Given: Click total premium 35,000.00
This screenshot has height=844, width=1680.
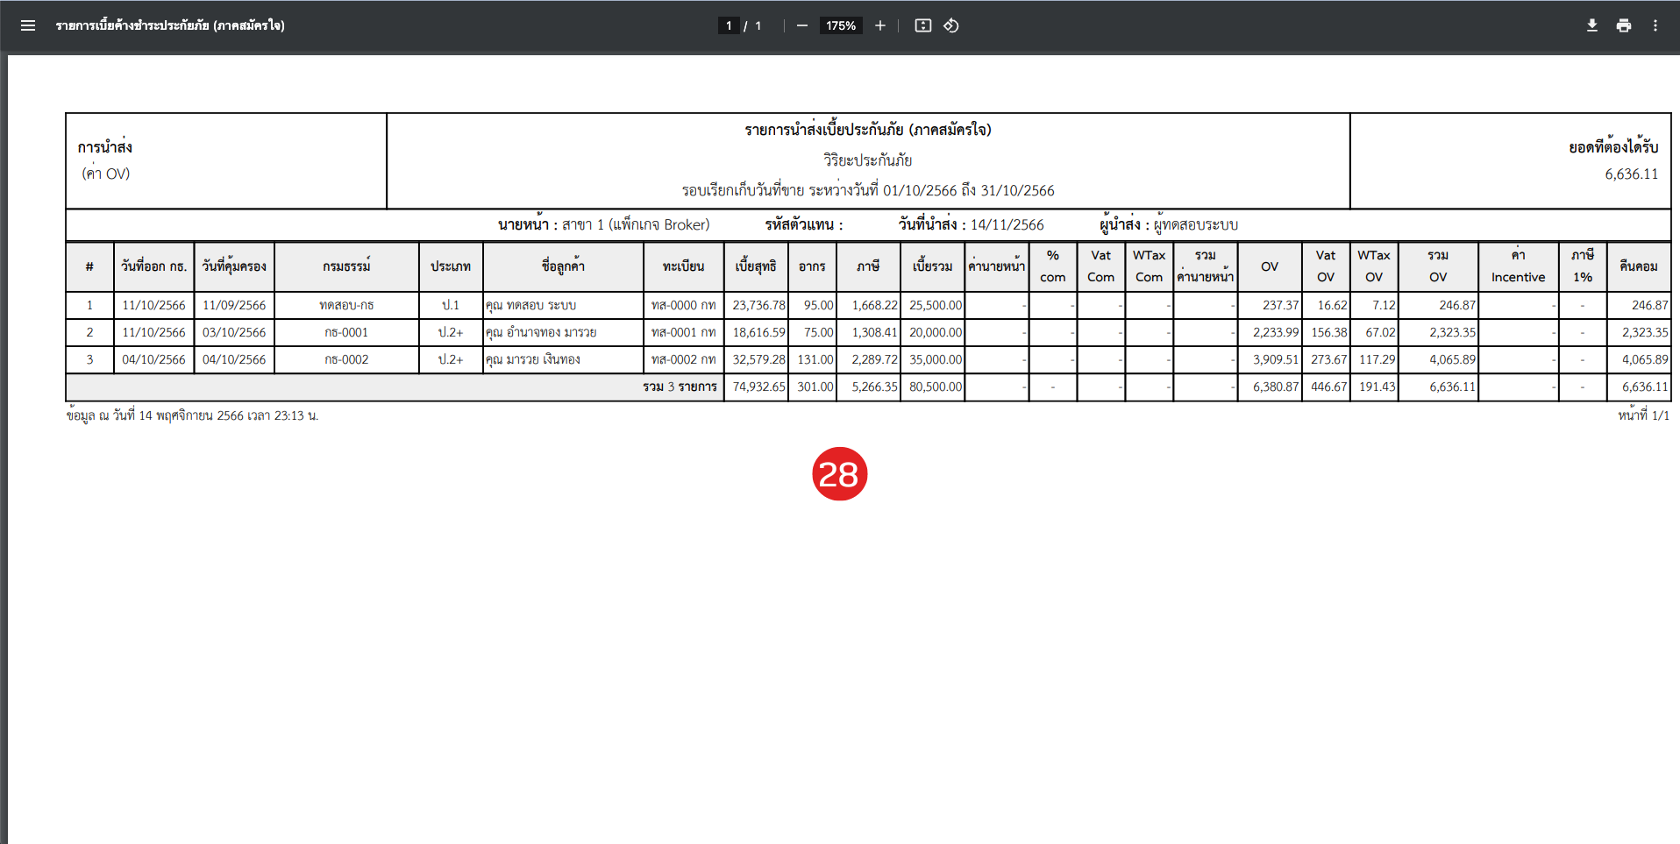Looking at the screenshot, I should [936, 359].
